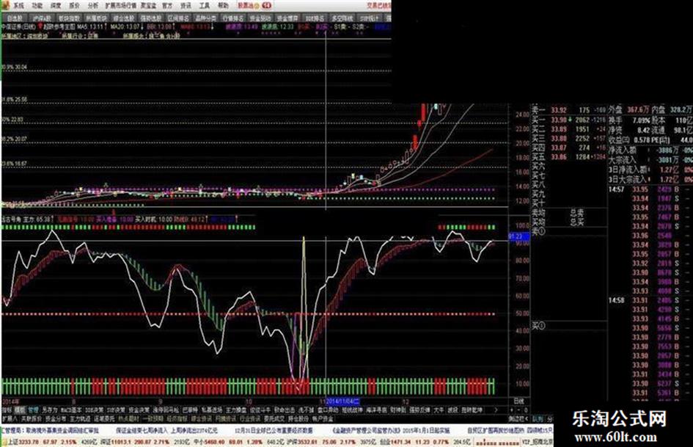The height and width of the screenshot is (447, 693).
Task: Show more indicator tabs with the right arrow
Action: point(496,410)
